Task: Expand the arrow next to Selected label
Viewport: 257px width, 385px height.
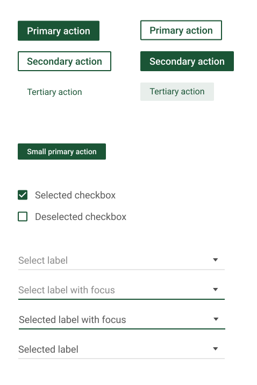Action: [x=216, y=349]
